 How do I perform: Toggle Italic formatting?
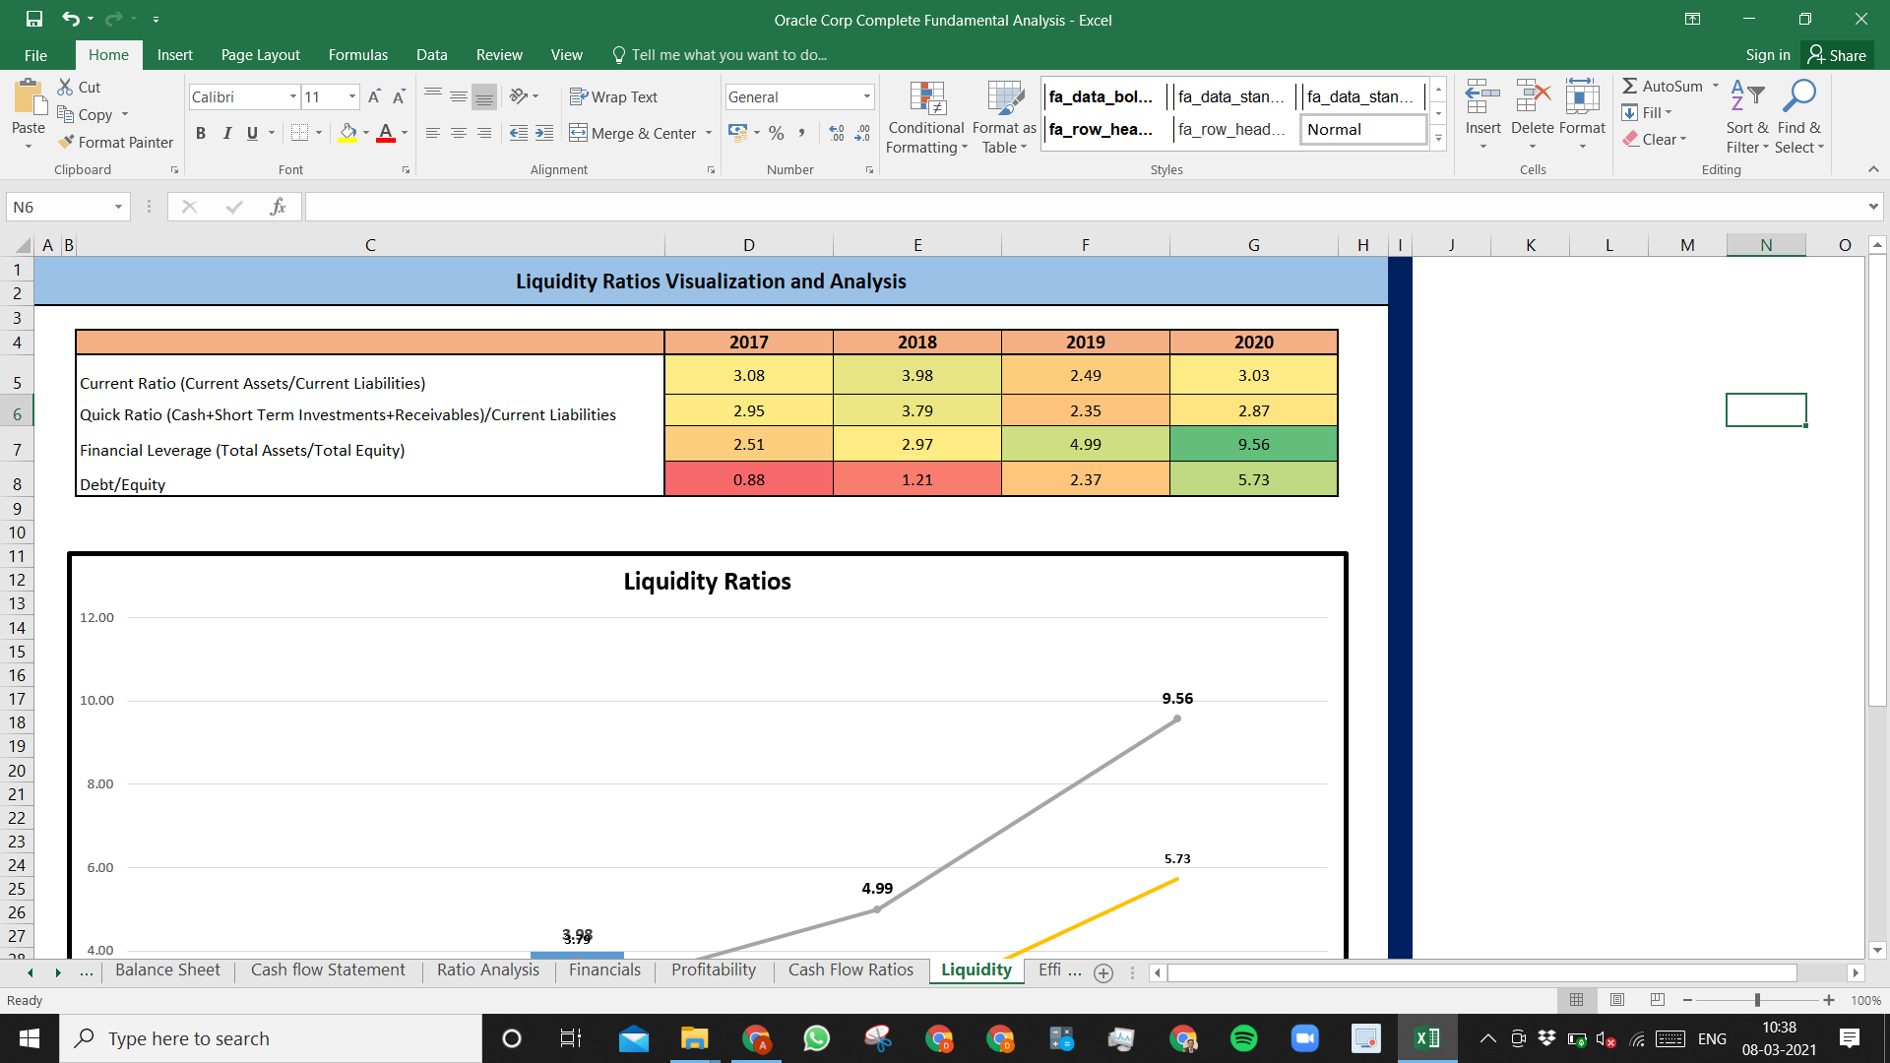click(226, 133)
